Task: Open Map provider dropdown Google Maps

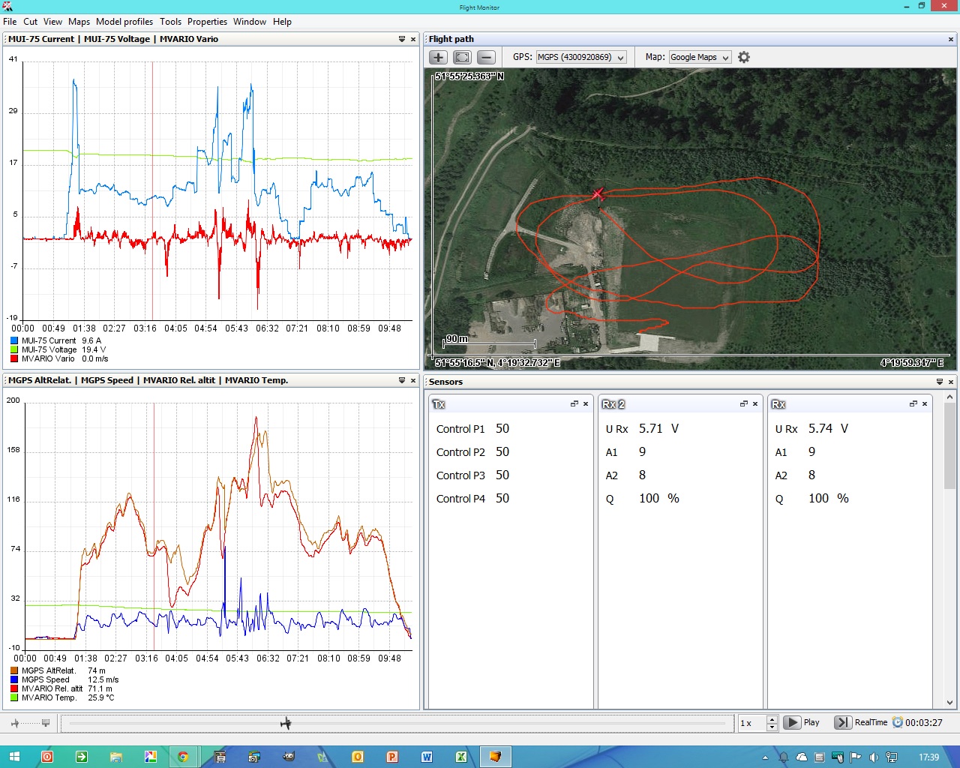Action: 700,57
